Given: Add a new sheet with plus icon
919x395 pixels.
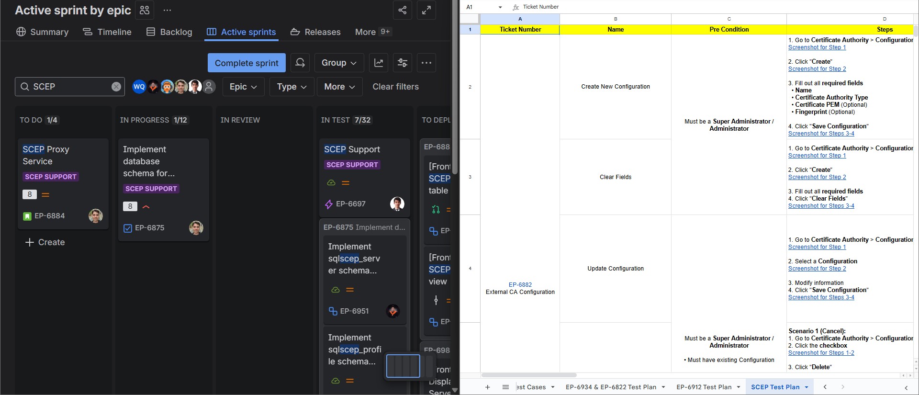Looking at the screenshot, I should coord(487,387).
